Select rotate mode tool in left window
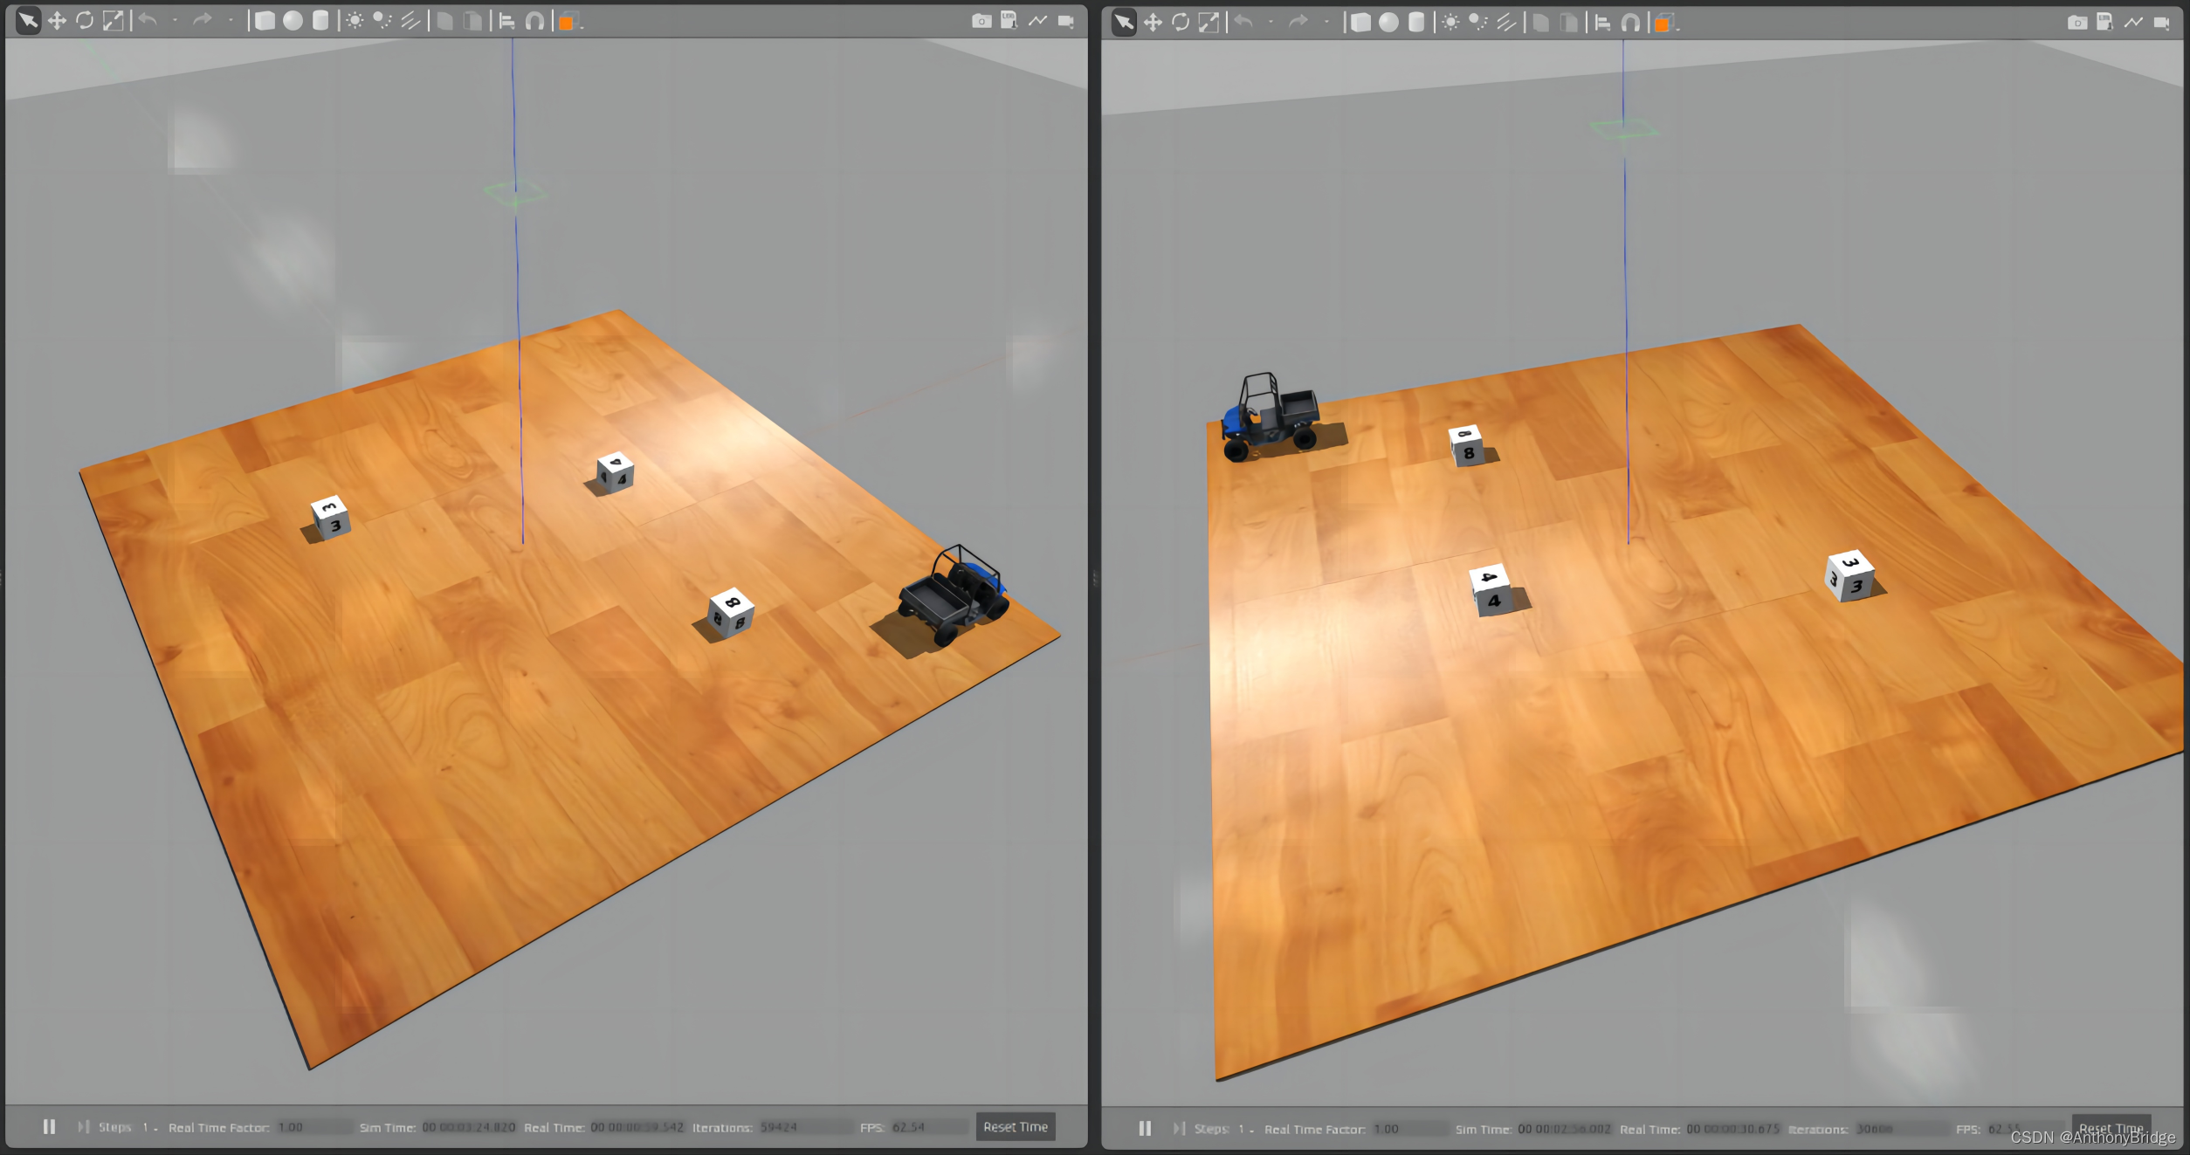 pos(85,21)
